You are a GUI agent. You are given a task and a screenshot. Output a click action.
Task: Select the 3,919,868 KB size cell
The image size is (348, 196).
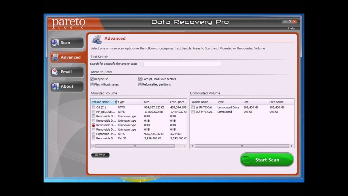coord(153,138)
